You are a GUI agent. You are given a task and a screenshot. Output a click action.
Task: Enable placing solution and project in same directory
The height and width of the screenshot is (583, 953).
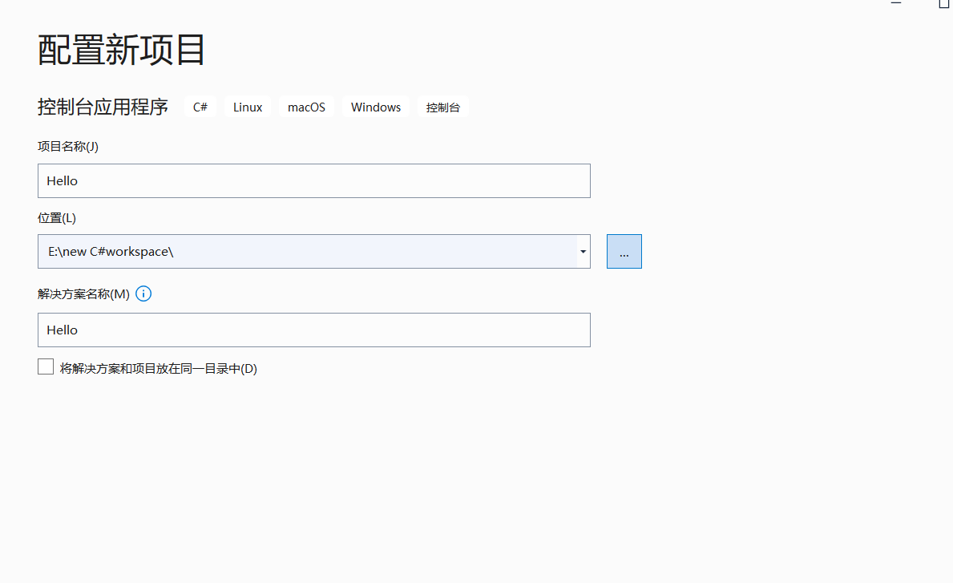[46, 366]
